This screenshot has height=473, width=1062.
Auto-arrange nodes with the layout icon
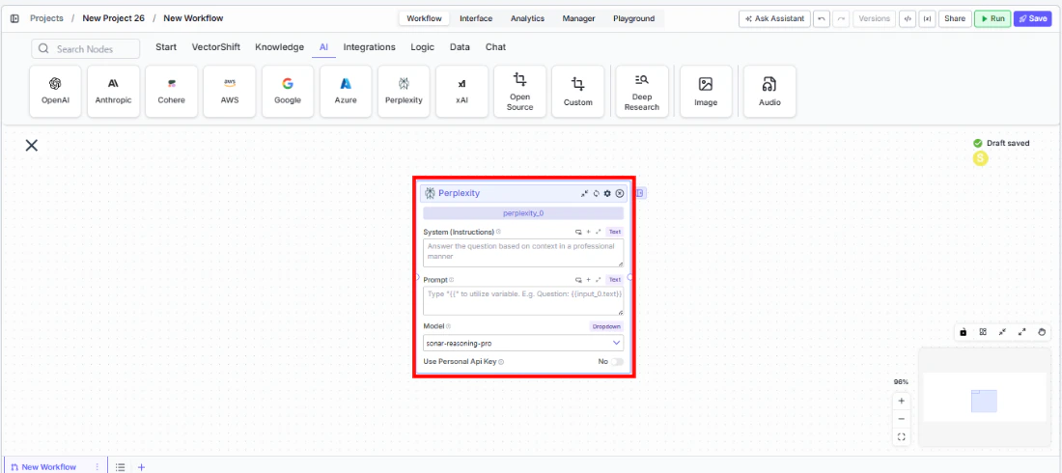(x=983, y=331)
